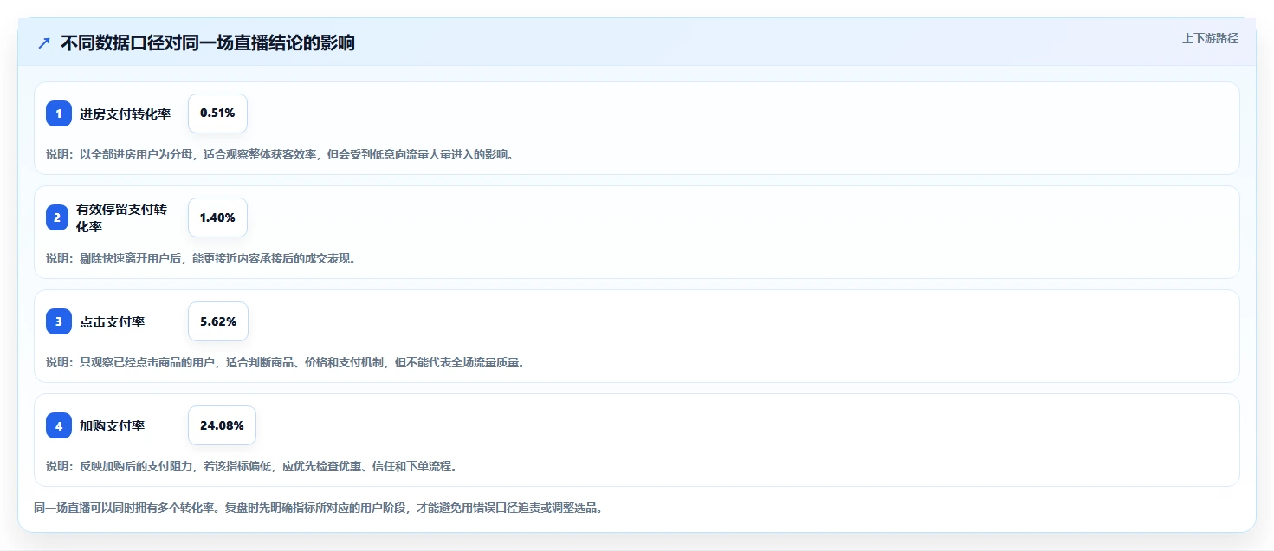Click the arrow icon beside the card title

click(43, 42)
